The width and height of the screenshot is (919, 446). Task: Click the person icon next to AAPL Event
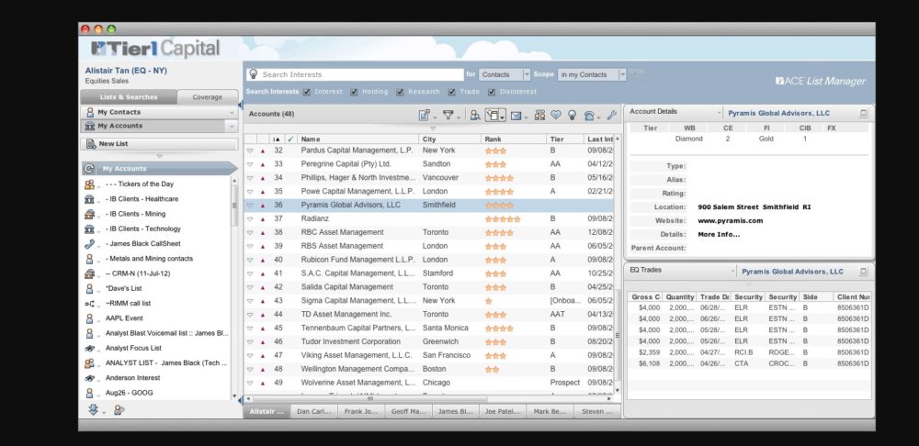click(89, 318)
